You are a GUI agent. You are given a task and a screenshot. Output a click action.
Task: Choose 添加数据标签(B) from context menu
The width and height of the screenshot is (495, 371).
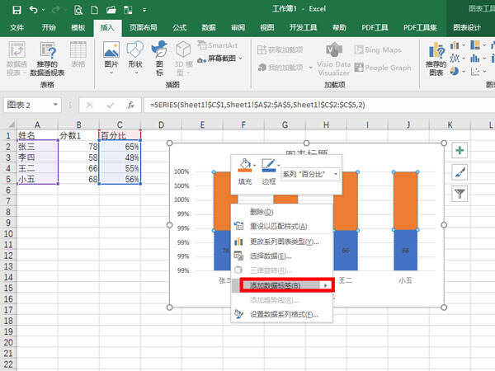point(282,285)
